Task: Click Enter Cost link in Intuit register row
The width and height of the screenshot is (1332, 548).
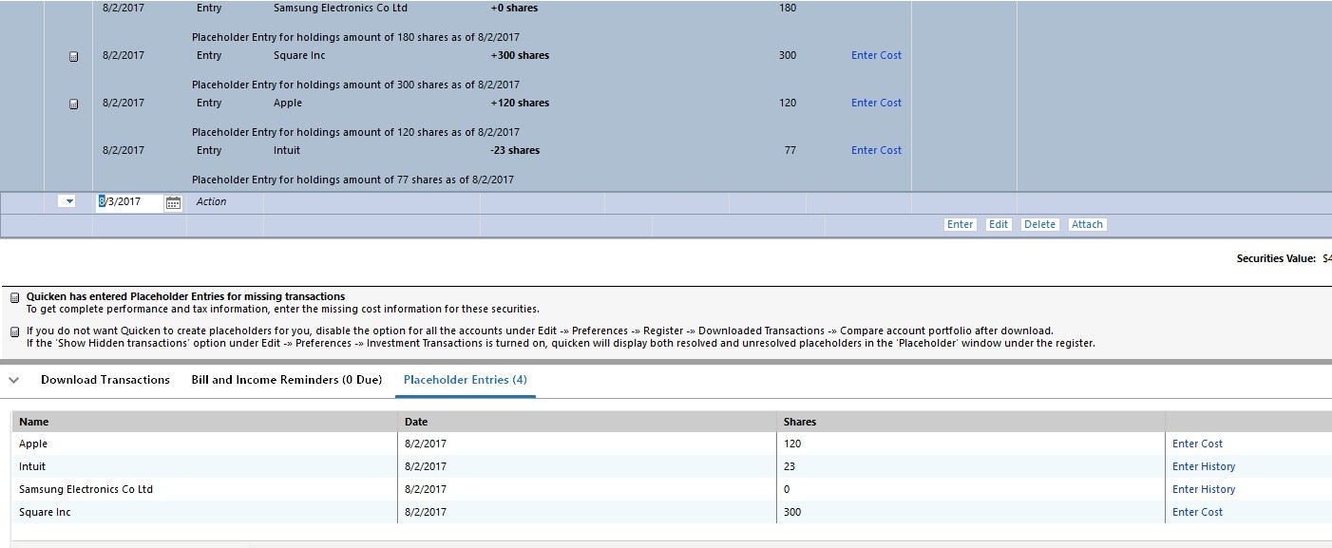Action: click(x=875, y=150)
